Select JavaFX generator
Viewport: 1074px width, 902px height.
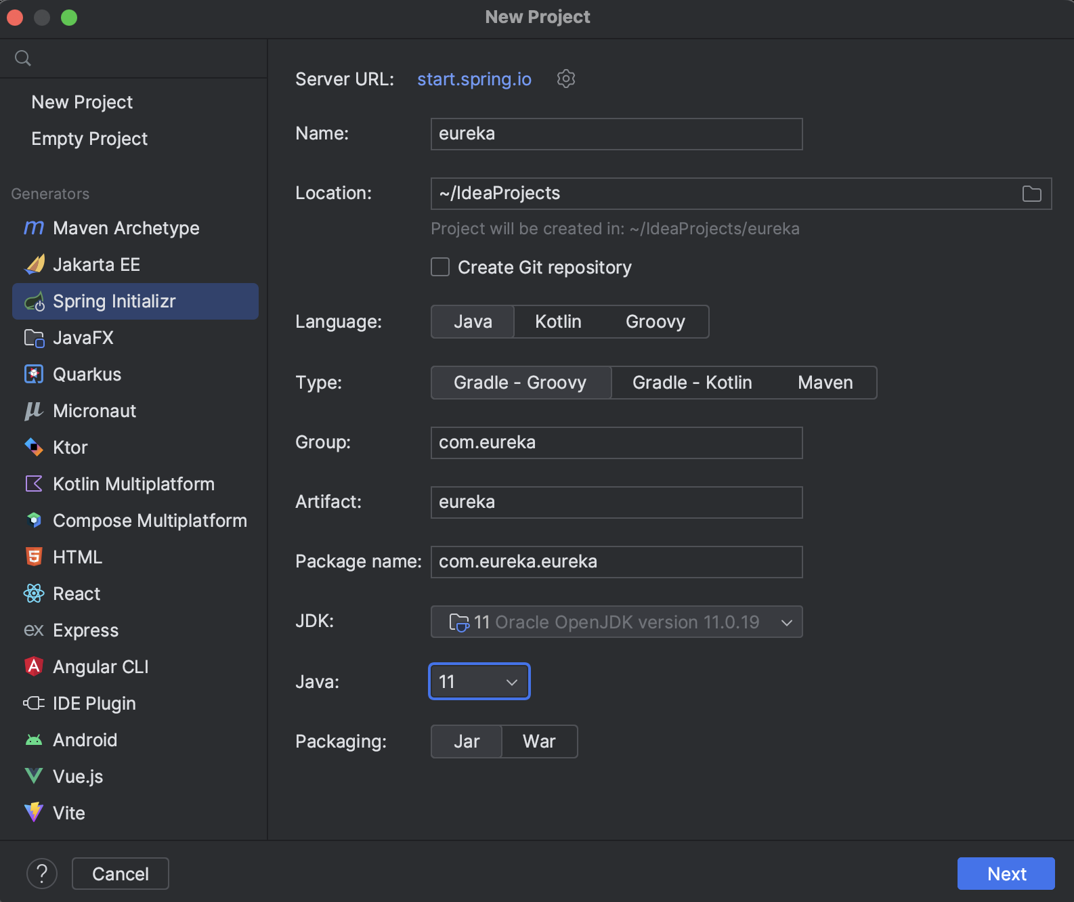[x=135, y=338]
